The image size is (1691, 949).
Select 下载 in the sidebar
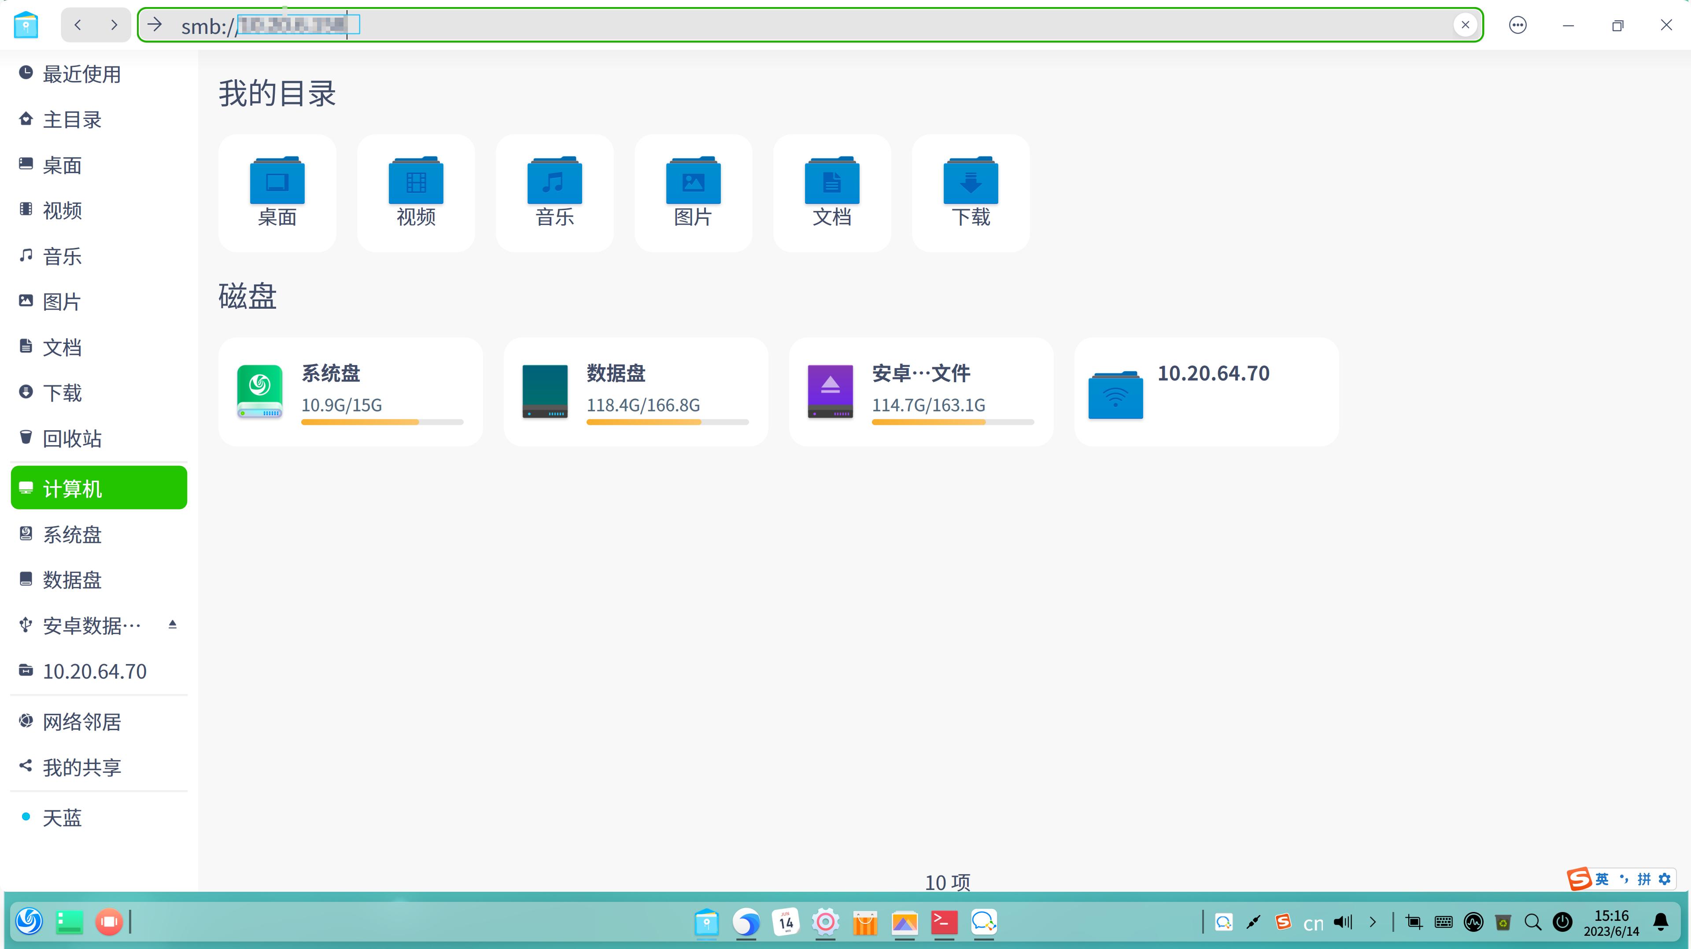pos(99,392)
